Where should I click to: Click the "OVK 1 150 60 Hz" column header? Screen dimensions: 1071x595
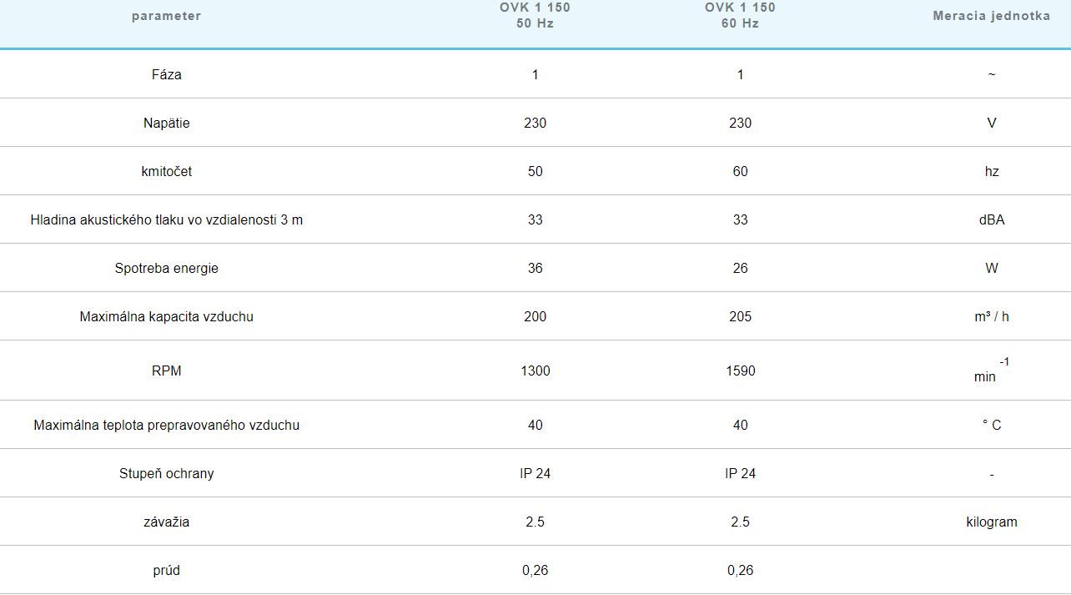(x=740, y=16)
